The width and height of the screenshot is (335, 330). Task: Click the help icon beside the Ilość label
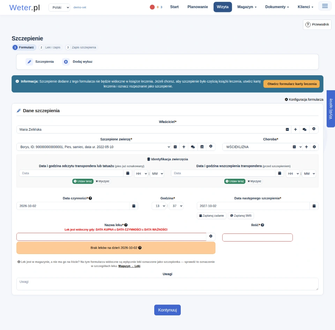[x=262, y=225]
